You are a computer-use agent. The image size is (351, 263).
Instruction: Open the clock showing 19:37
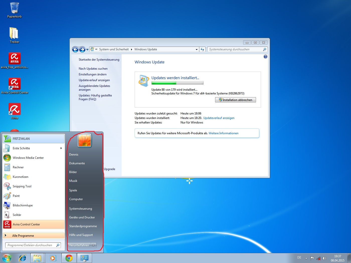click(337, 258)
